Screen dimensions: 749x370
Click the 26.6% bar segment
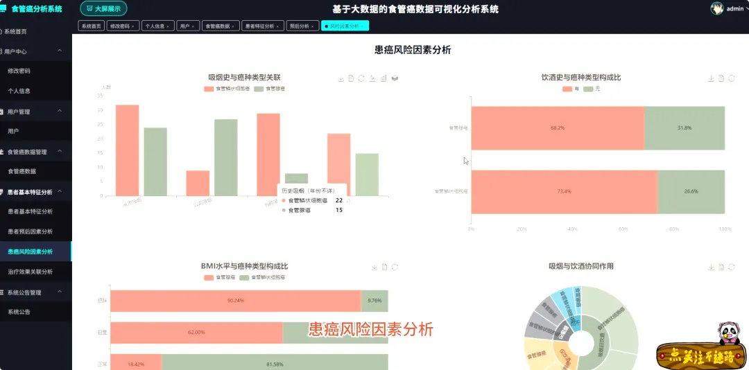pos(691,191)
